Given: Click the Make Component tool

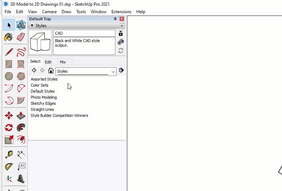Looking at the screenshot, I should [21, 25].
